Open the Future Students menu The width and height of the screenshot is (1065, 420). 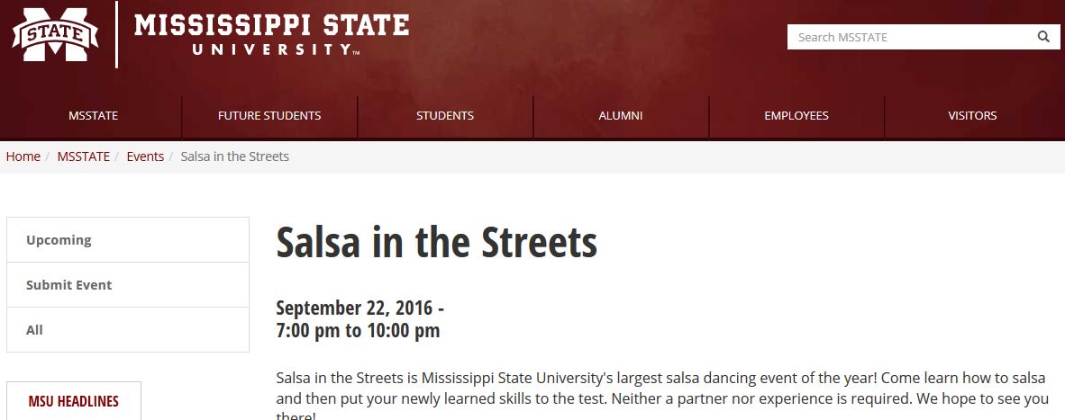[269, 116]
